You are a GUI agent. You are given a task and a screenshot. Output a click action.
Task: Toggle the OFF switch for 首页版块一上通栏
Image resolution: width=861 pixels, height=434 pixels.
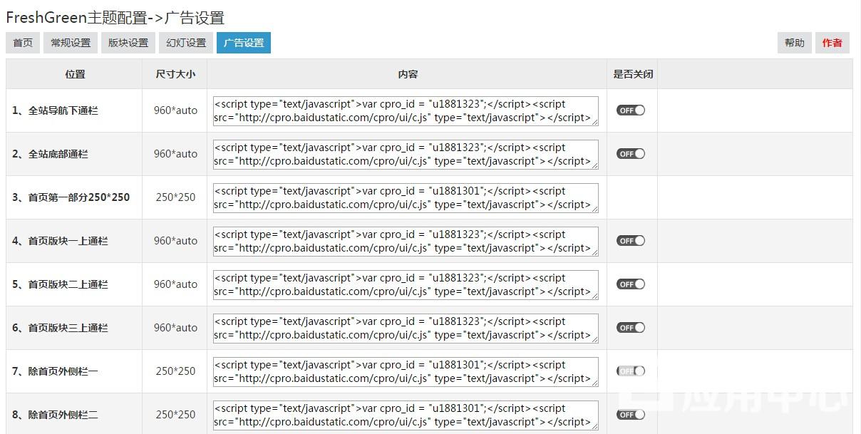(631, 241)
